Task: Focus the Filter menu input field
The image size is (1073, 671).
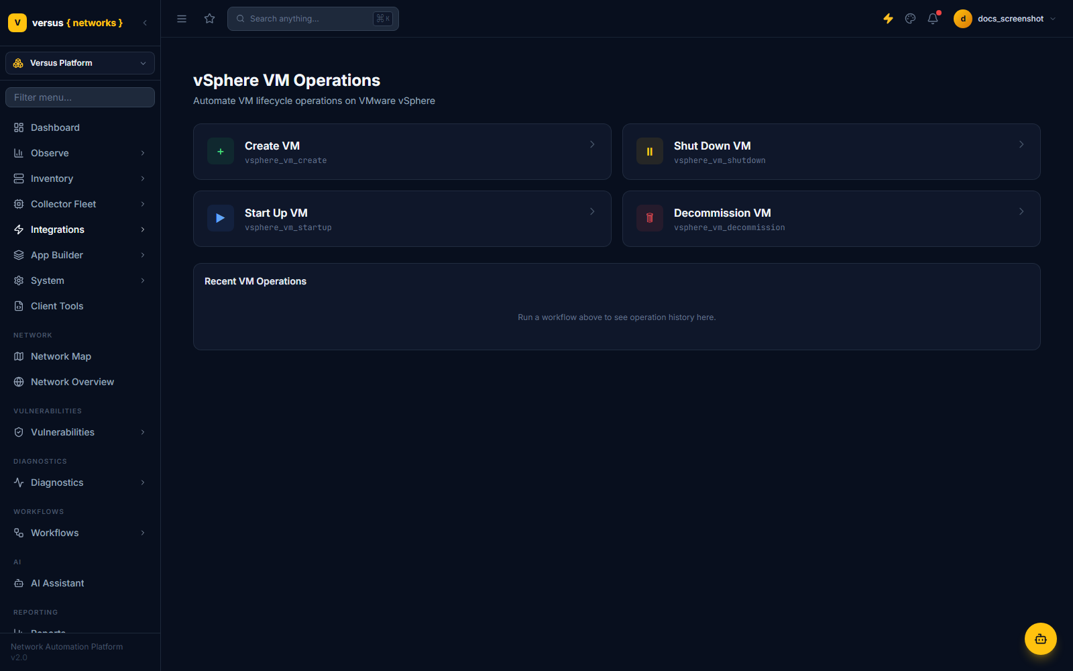Action: click(80, 97)
